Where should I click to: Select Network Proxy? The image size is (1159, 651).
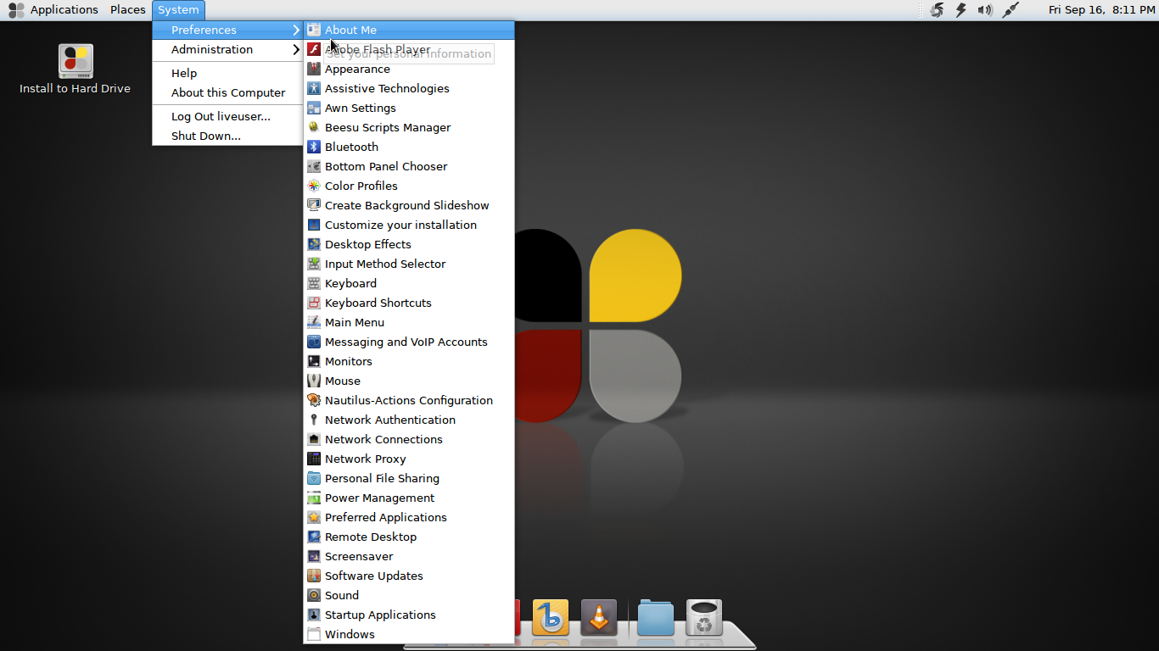tap(409, 459)
